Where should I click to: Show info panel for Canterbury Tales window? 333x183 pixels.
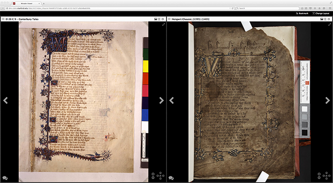163,19
